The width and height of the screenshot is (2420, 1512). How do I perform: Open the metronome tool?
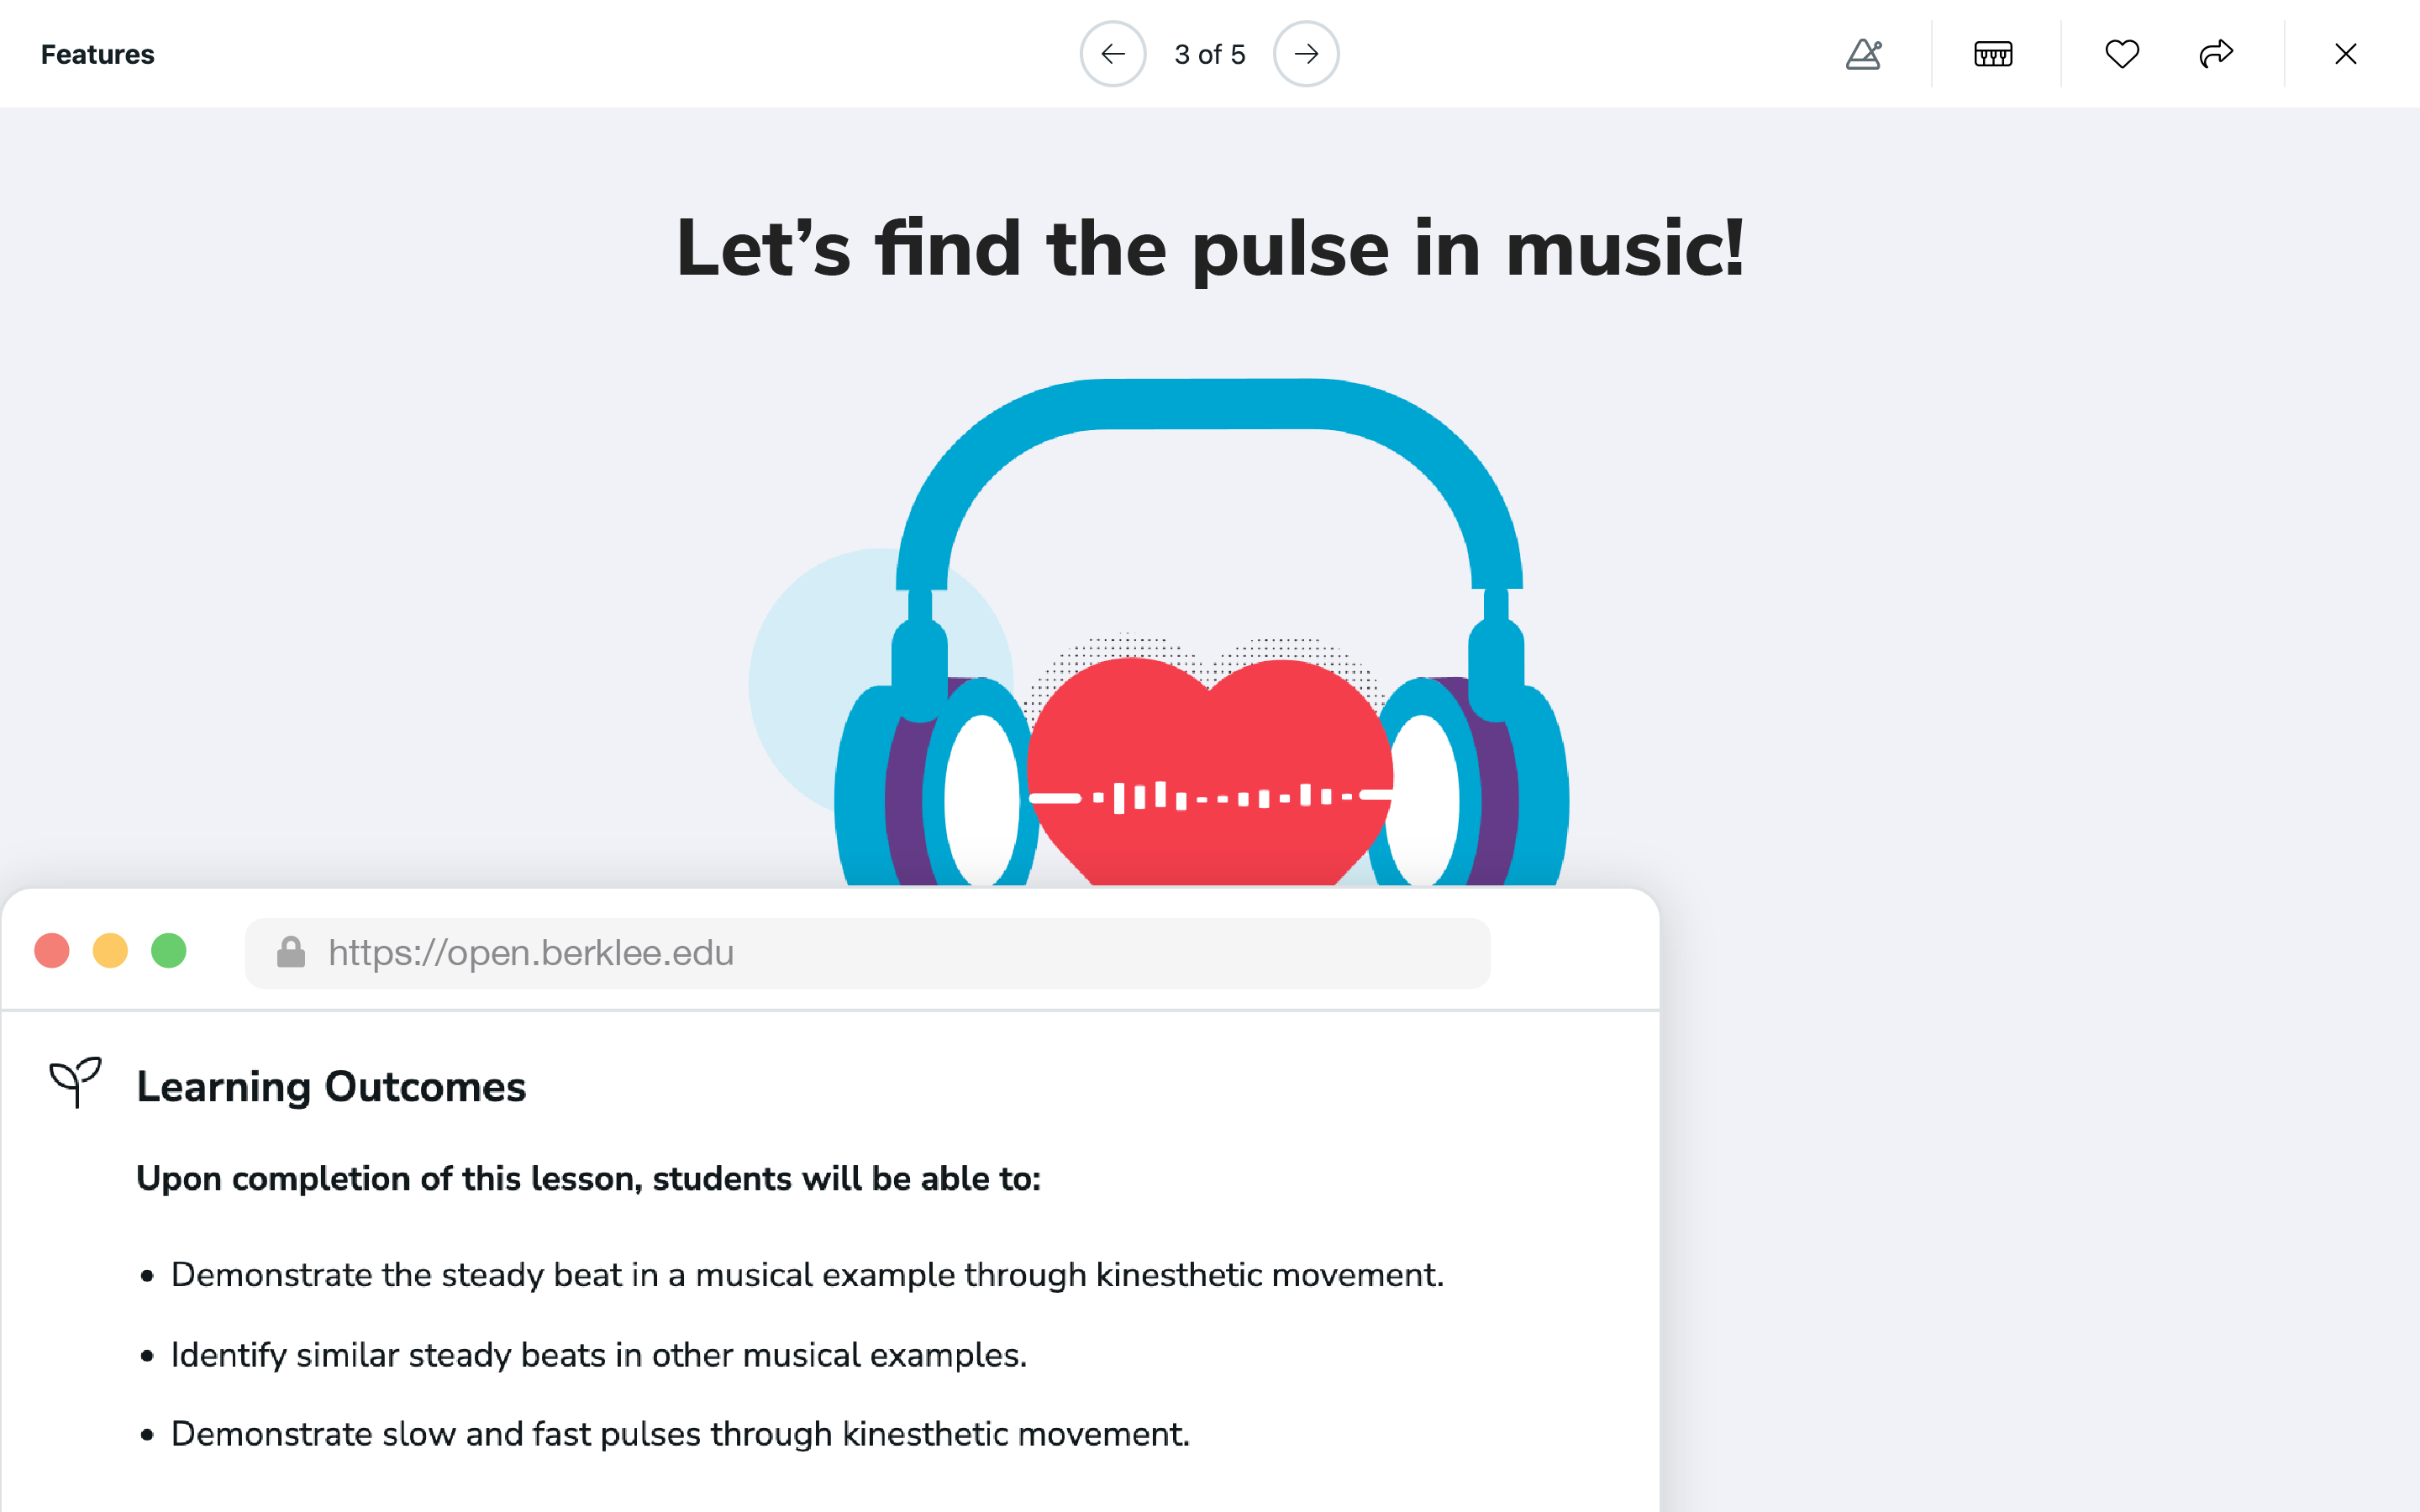tap(1864, 54)
